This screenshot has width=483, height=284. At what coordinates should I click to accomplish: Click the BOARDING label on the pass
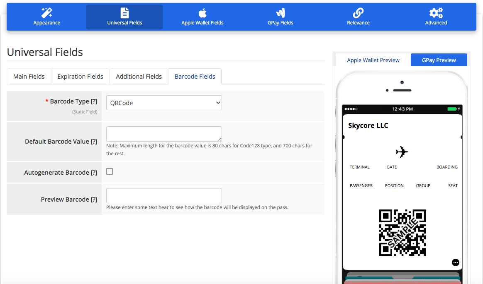coord(447,167)
